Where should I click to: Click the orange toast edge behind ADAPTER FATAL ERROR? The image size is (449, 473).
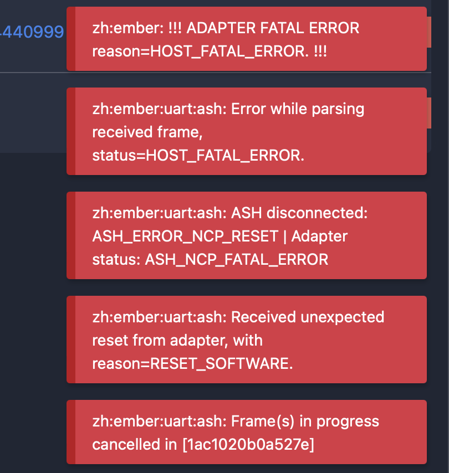pos(429,32)
